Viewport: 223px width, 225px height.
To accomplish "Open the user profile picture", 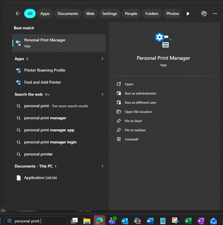I will tap(204, 13).
